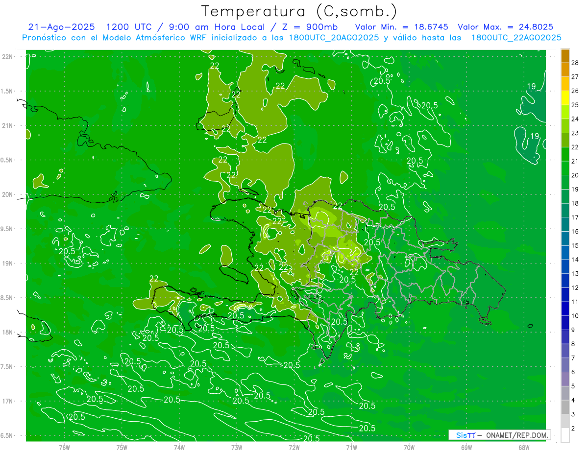The height and width of the screenshot is (454, 588).
Task: Click the '1.5N' latitude axis label
Action: pyautogui.click(x=7, y=91)
